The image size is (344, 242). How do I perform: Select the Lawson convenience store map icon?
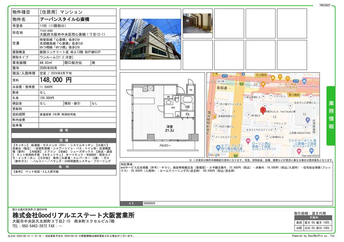point(257,138)
